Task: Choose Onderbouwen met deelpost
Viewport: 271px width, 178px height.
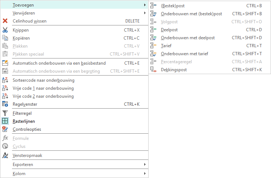Action: (187, 38)
